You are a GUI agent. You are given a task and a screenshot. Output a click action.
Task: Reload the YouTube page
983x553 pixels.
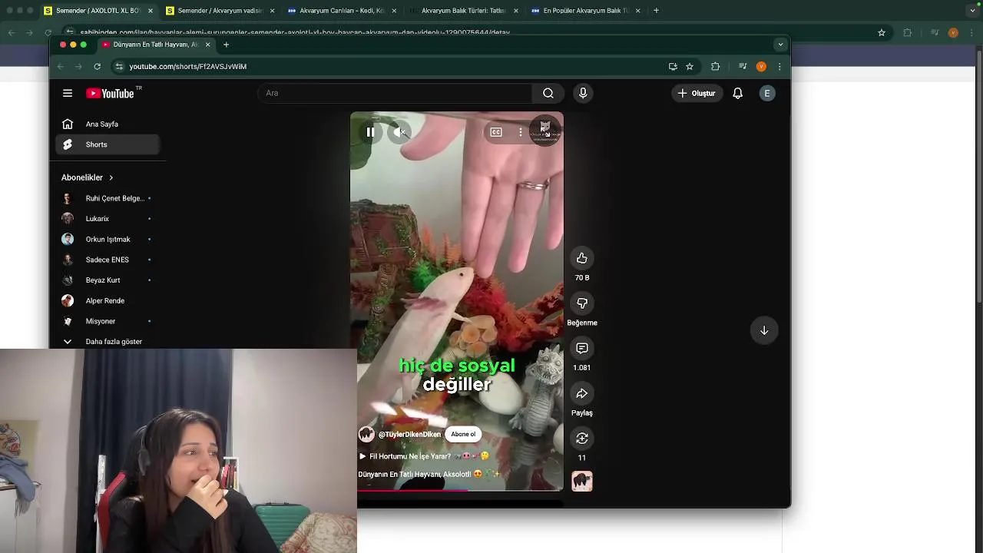(x=97, y=67)
